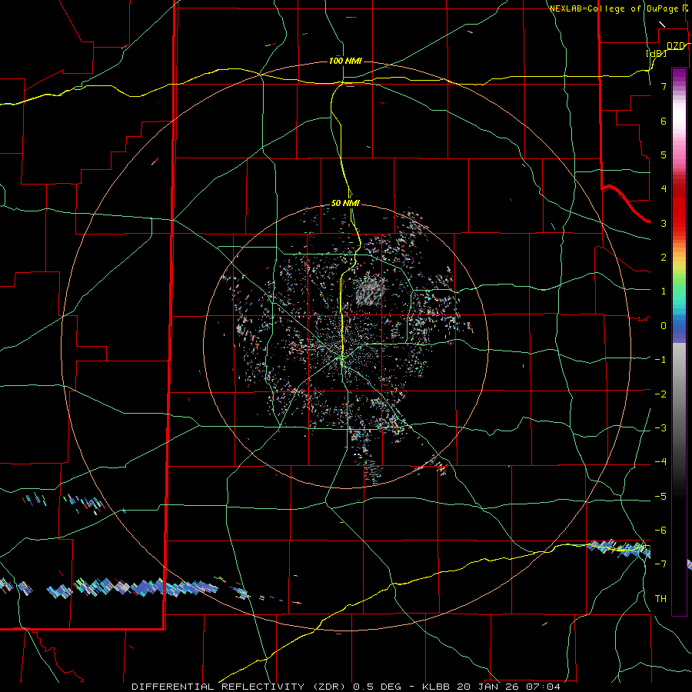The image size is (692, 692).
Task: Select the positive "3" value on the dB scale
Action: [x=664, y=223]
